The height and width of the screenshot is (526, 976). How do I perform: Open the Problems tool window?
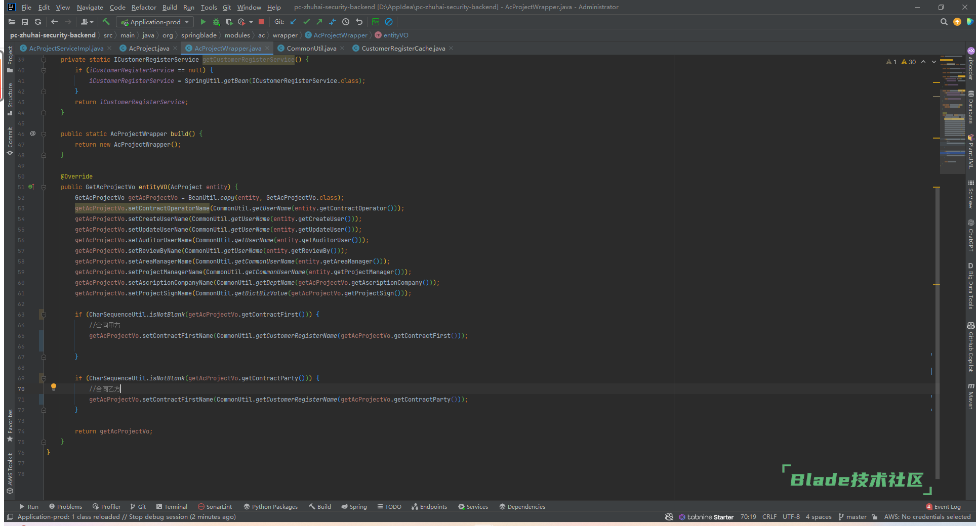point(65,506)
